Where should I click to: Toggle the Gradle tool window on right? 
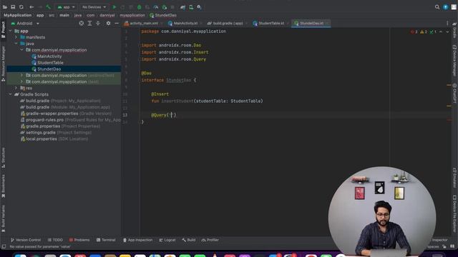click(x=454, y=30)
